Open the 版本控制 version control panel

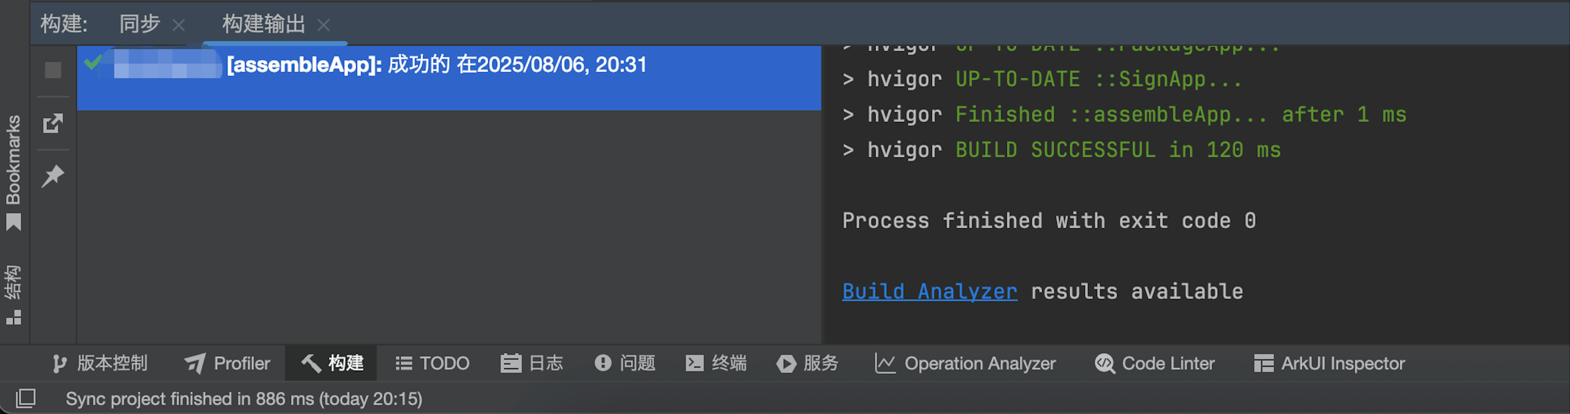click(x=100, y=364)
